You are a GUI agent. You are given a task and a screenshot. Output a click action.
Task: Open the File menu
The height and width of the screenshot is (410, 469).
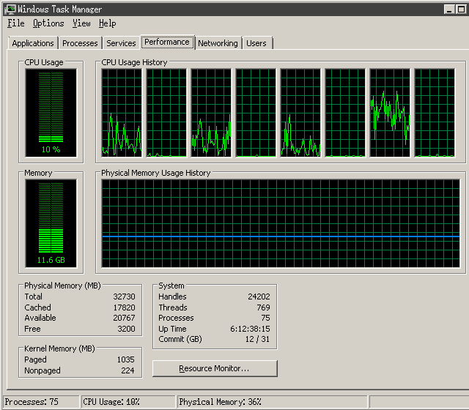click(x=16, y=23)
